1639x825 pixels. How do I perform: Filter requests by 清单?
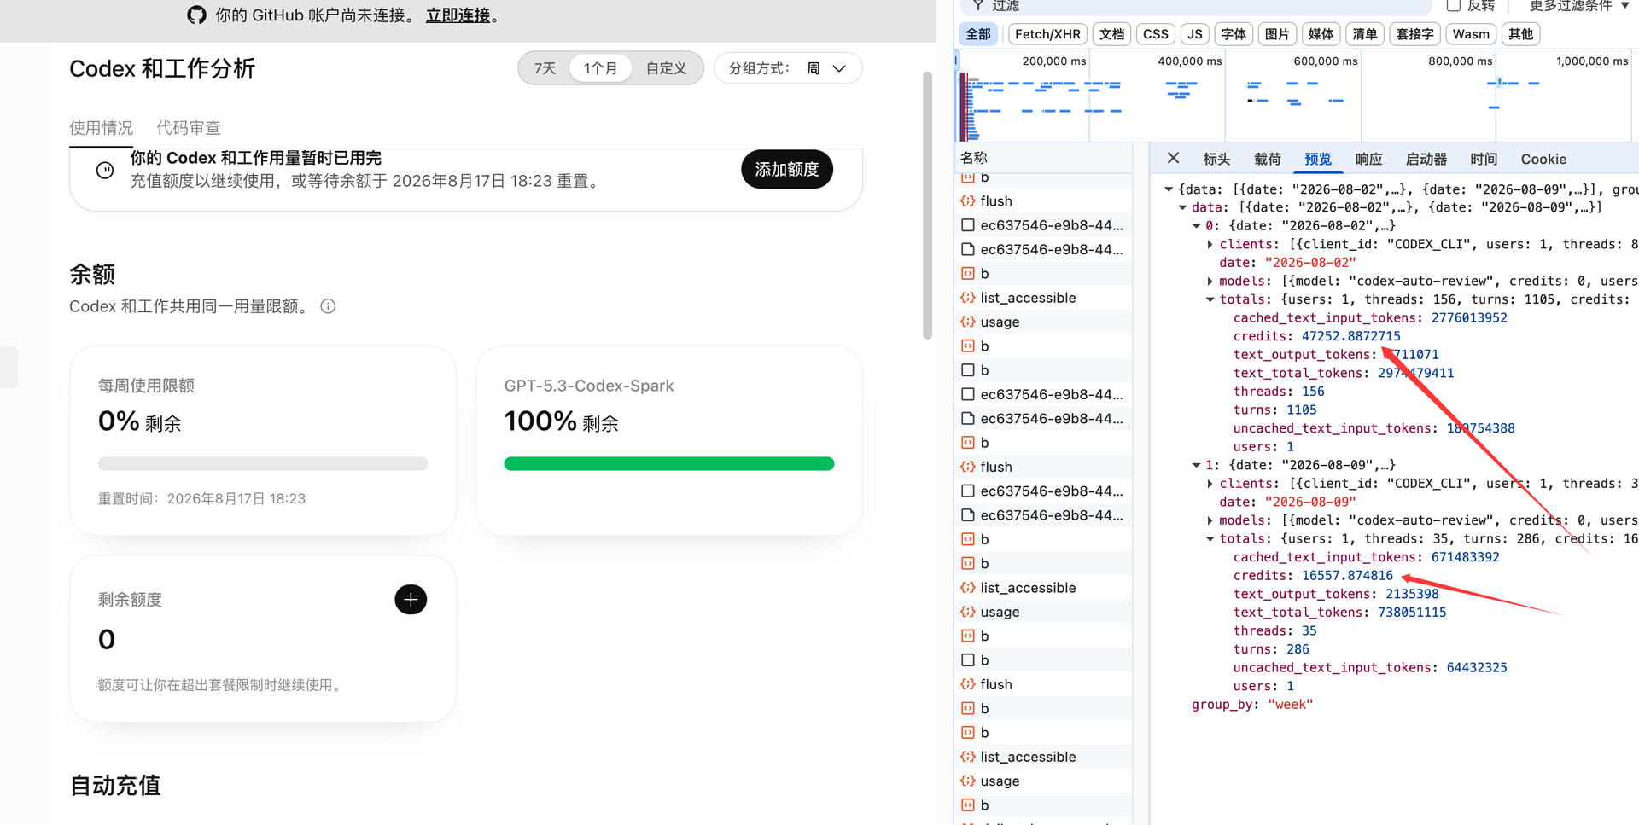coord(1364,34)
